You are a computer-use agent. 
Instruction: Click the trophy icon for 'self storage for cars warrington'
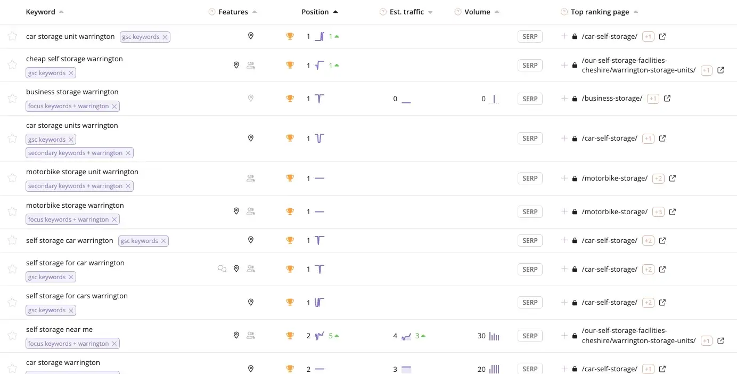[x=290, y=303]
